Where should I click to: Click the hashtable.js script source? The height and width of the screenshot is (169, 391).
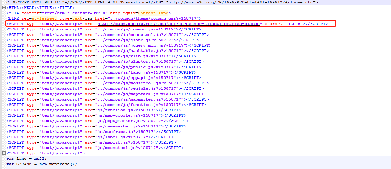139,51
